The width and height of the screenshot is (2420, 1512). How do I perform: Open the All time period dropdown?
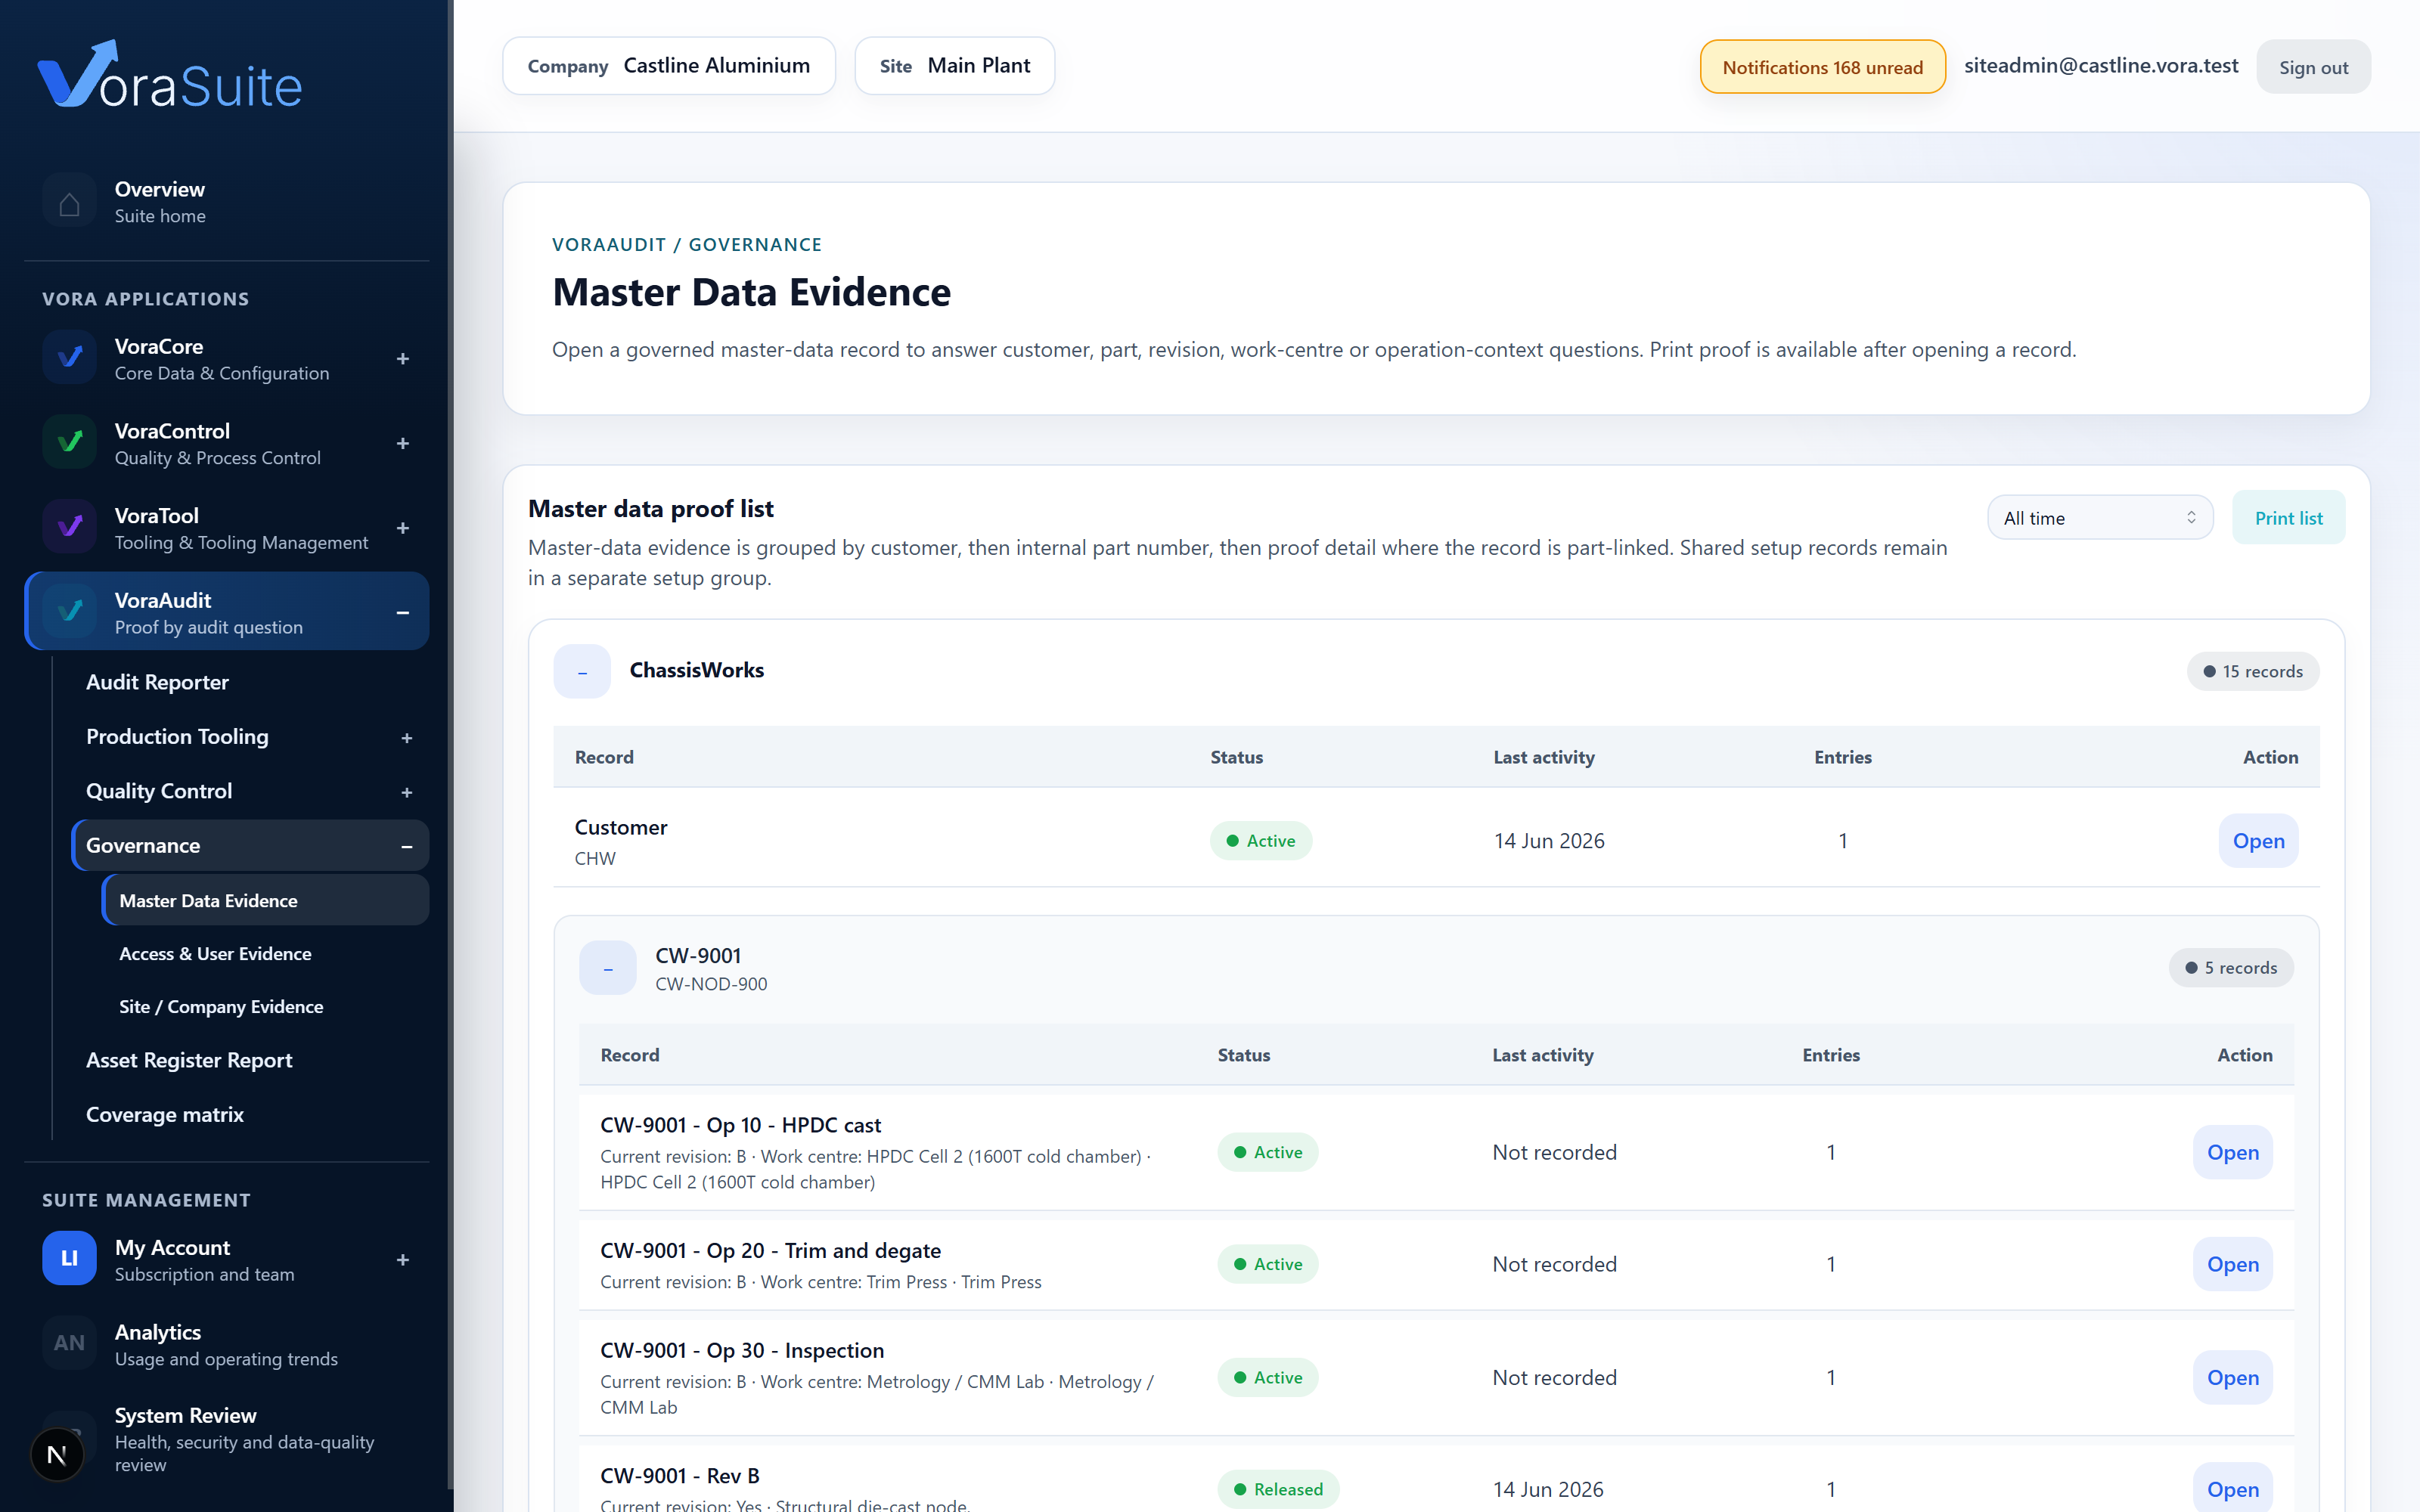[x=2100, y=518]
